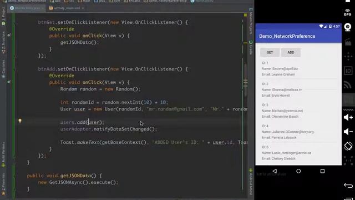The height and width of the screenshot is (200, 355).
Task: Select the ID: 5 user row
Action: (299, 153)
